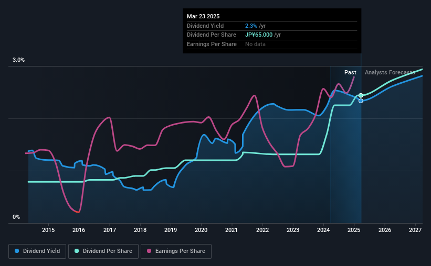Click the 2015 x-axis label

[48, 230]
